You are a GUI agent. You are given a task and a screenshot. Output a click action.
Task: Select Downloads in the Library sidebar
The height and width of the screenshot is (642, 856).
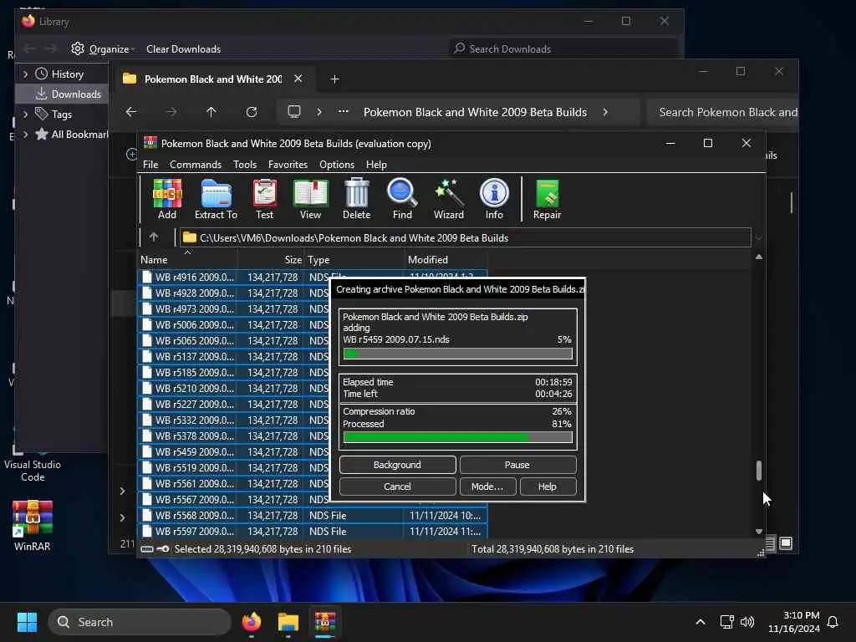[x=62, y=94]
